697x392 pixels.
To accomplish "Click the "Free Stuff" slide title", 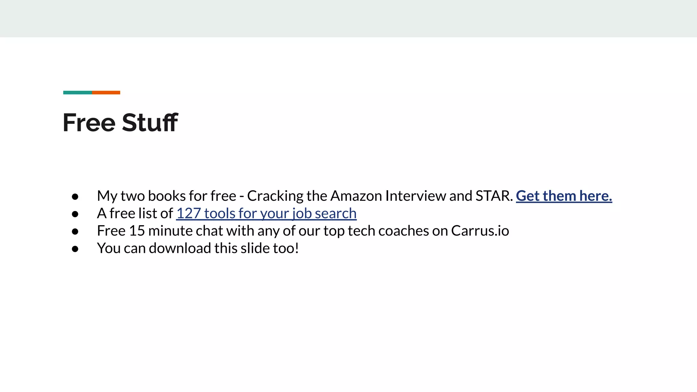I will [120, 122].
